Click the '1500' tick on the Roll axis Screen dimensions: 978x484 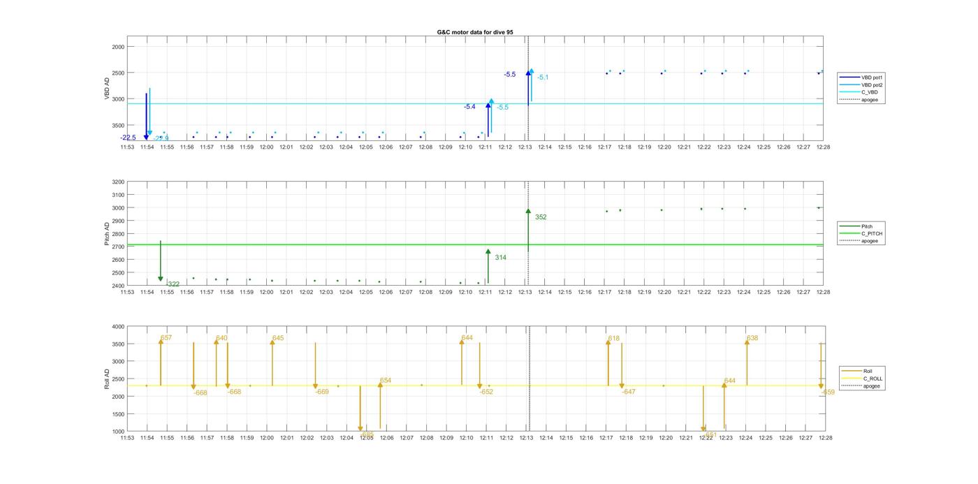(x=117, y=414)
